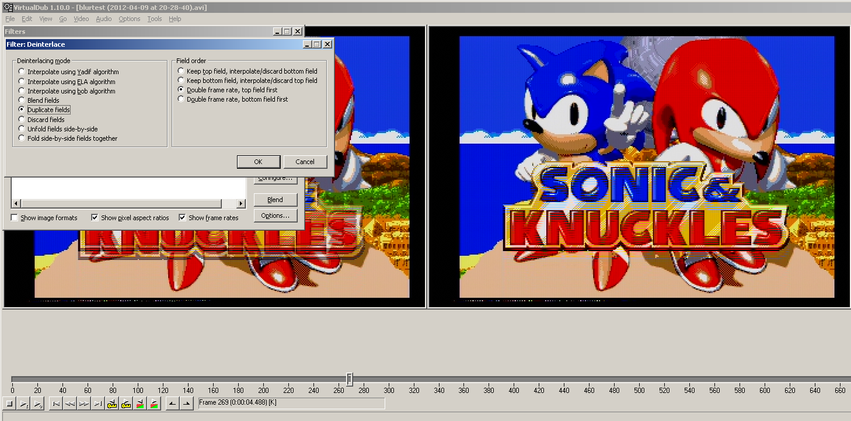Image resolution: width=851 pixels, height=421 pixels.
Task: Click the filter list scrollbar right arrow
Action: point(241,203)
